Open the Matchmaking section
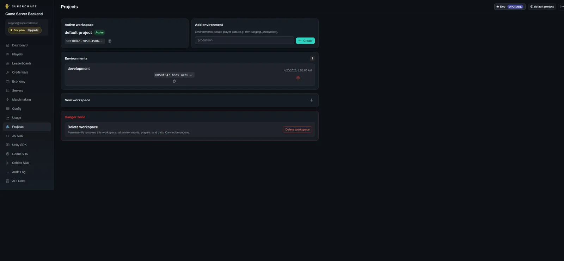The height and width of the screenshot is (261, 564). point(27,100)
